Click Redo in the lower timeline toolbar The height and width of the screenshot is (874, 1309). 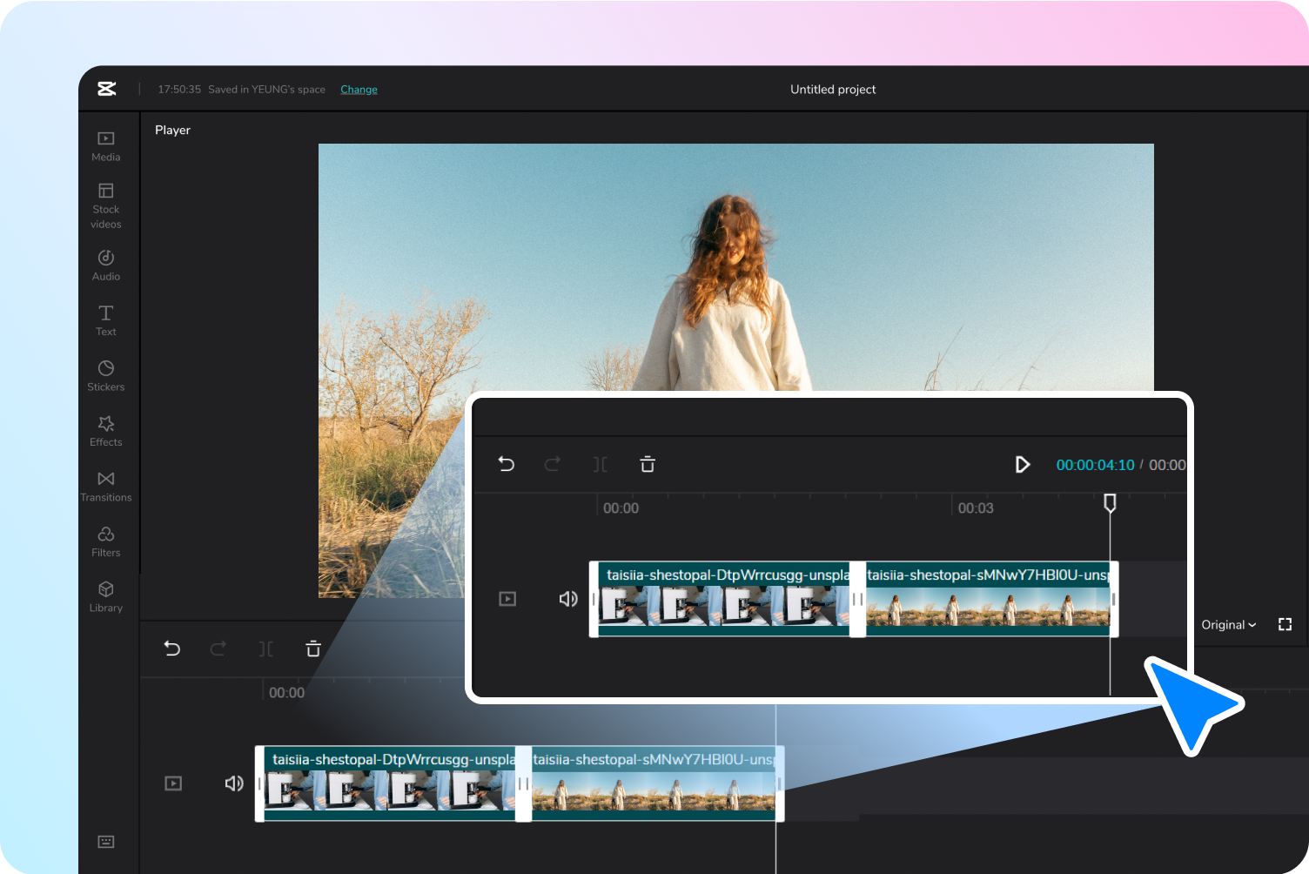pos(218,649)
